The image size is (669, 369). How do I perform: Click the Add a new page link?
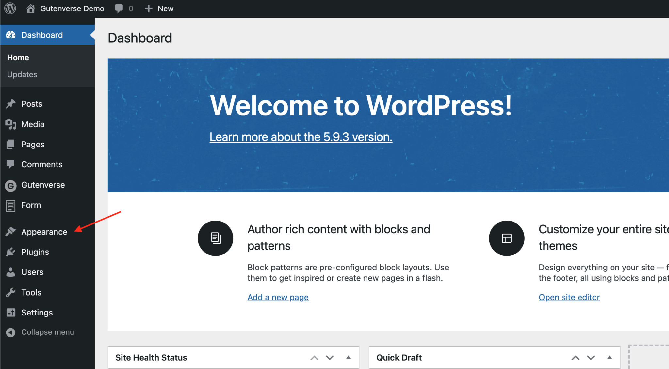click(x=278, y=297)
